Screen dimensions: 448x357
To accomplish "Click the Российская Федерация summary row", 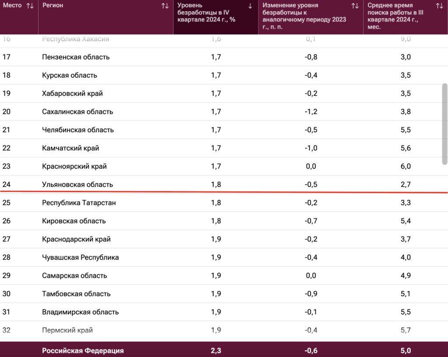I will coord(224,350).
